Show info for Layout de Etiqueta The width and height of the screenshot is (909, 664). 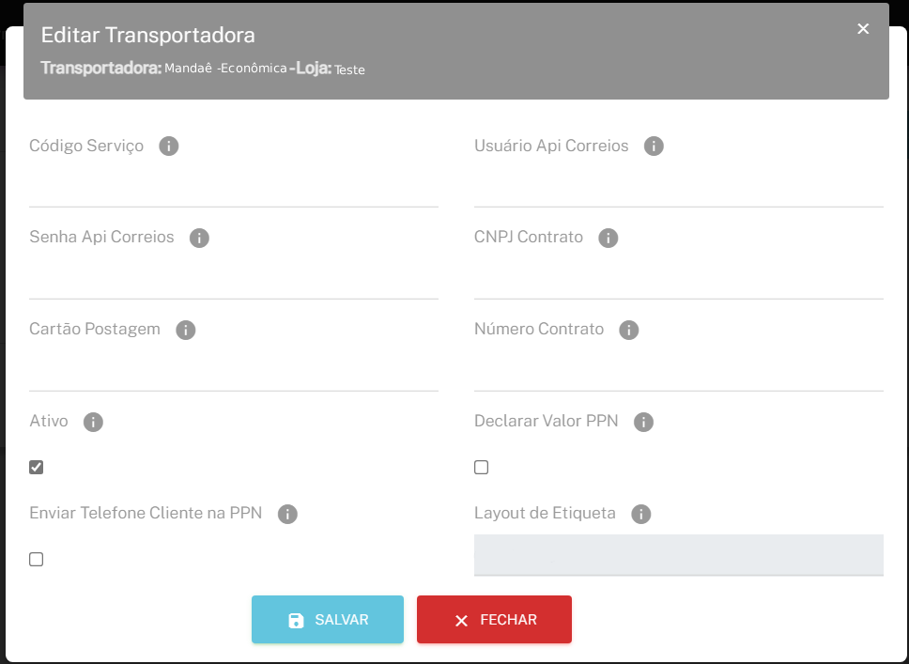[641, 514]
